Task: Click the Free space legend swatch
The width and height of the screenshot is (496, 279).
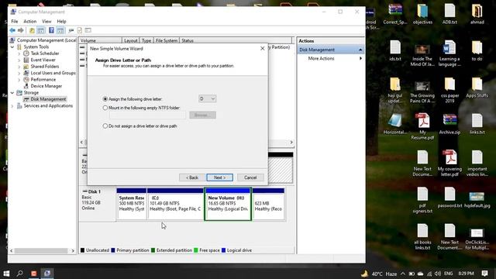Action: 196,250
